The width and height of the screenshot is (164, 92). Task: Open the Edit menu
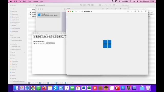pyautogui.click(x=24, y=1)
